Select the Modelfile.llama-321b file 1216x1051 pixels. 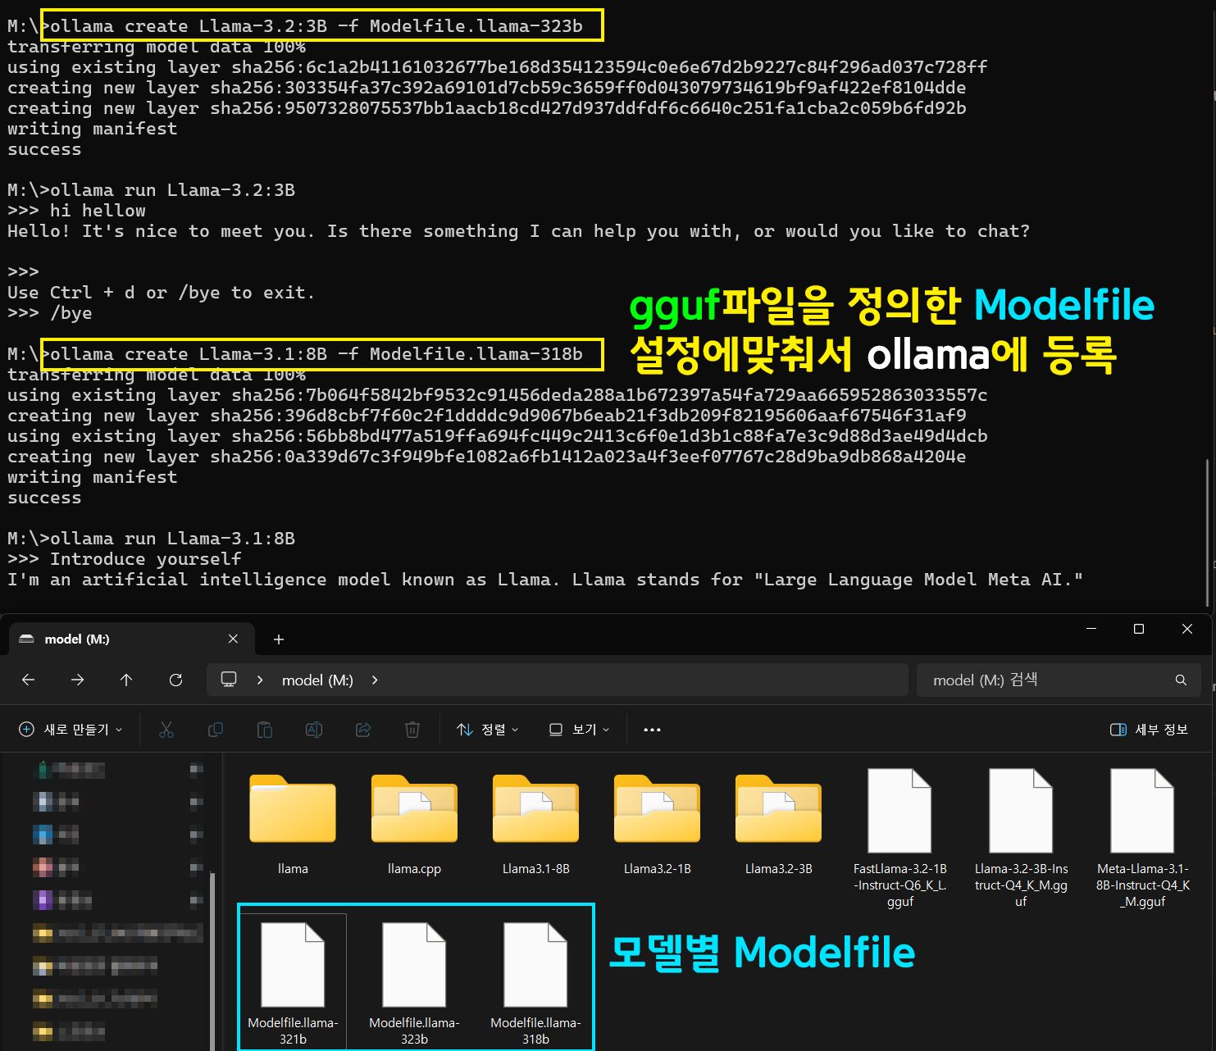[293, 982]
